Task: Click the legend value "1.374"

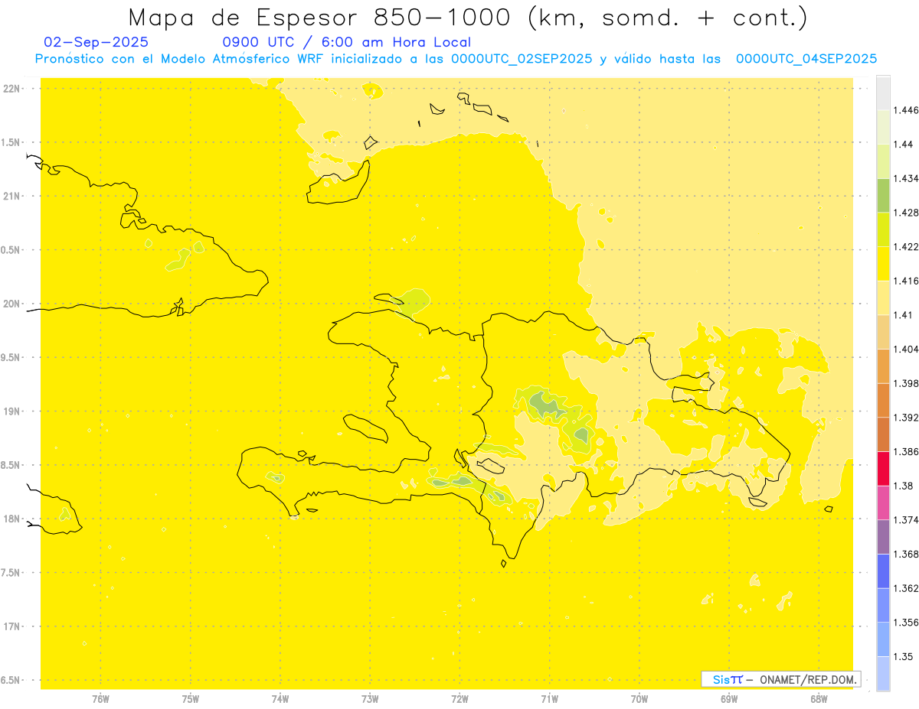Action: tap(906, 520)
